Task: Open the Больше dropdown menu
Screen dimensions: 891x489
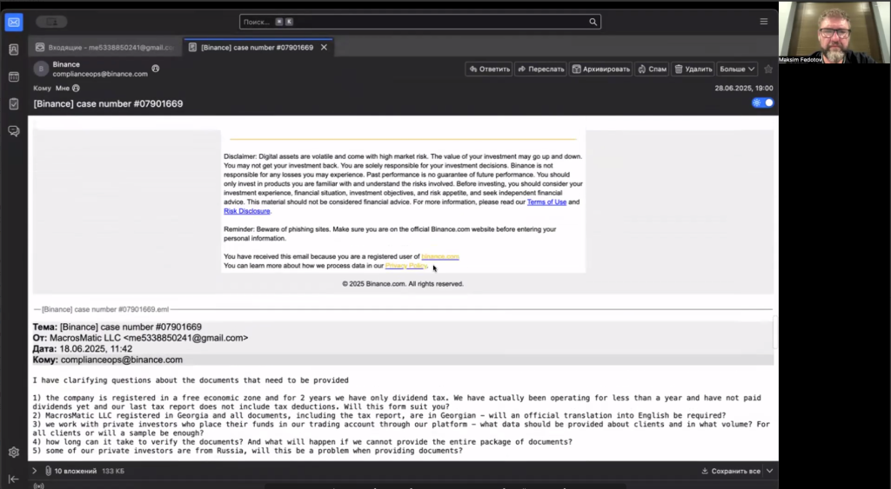Action: 737,69
